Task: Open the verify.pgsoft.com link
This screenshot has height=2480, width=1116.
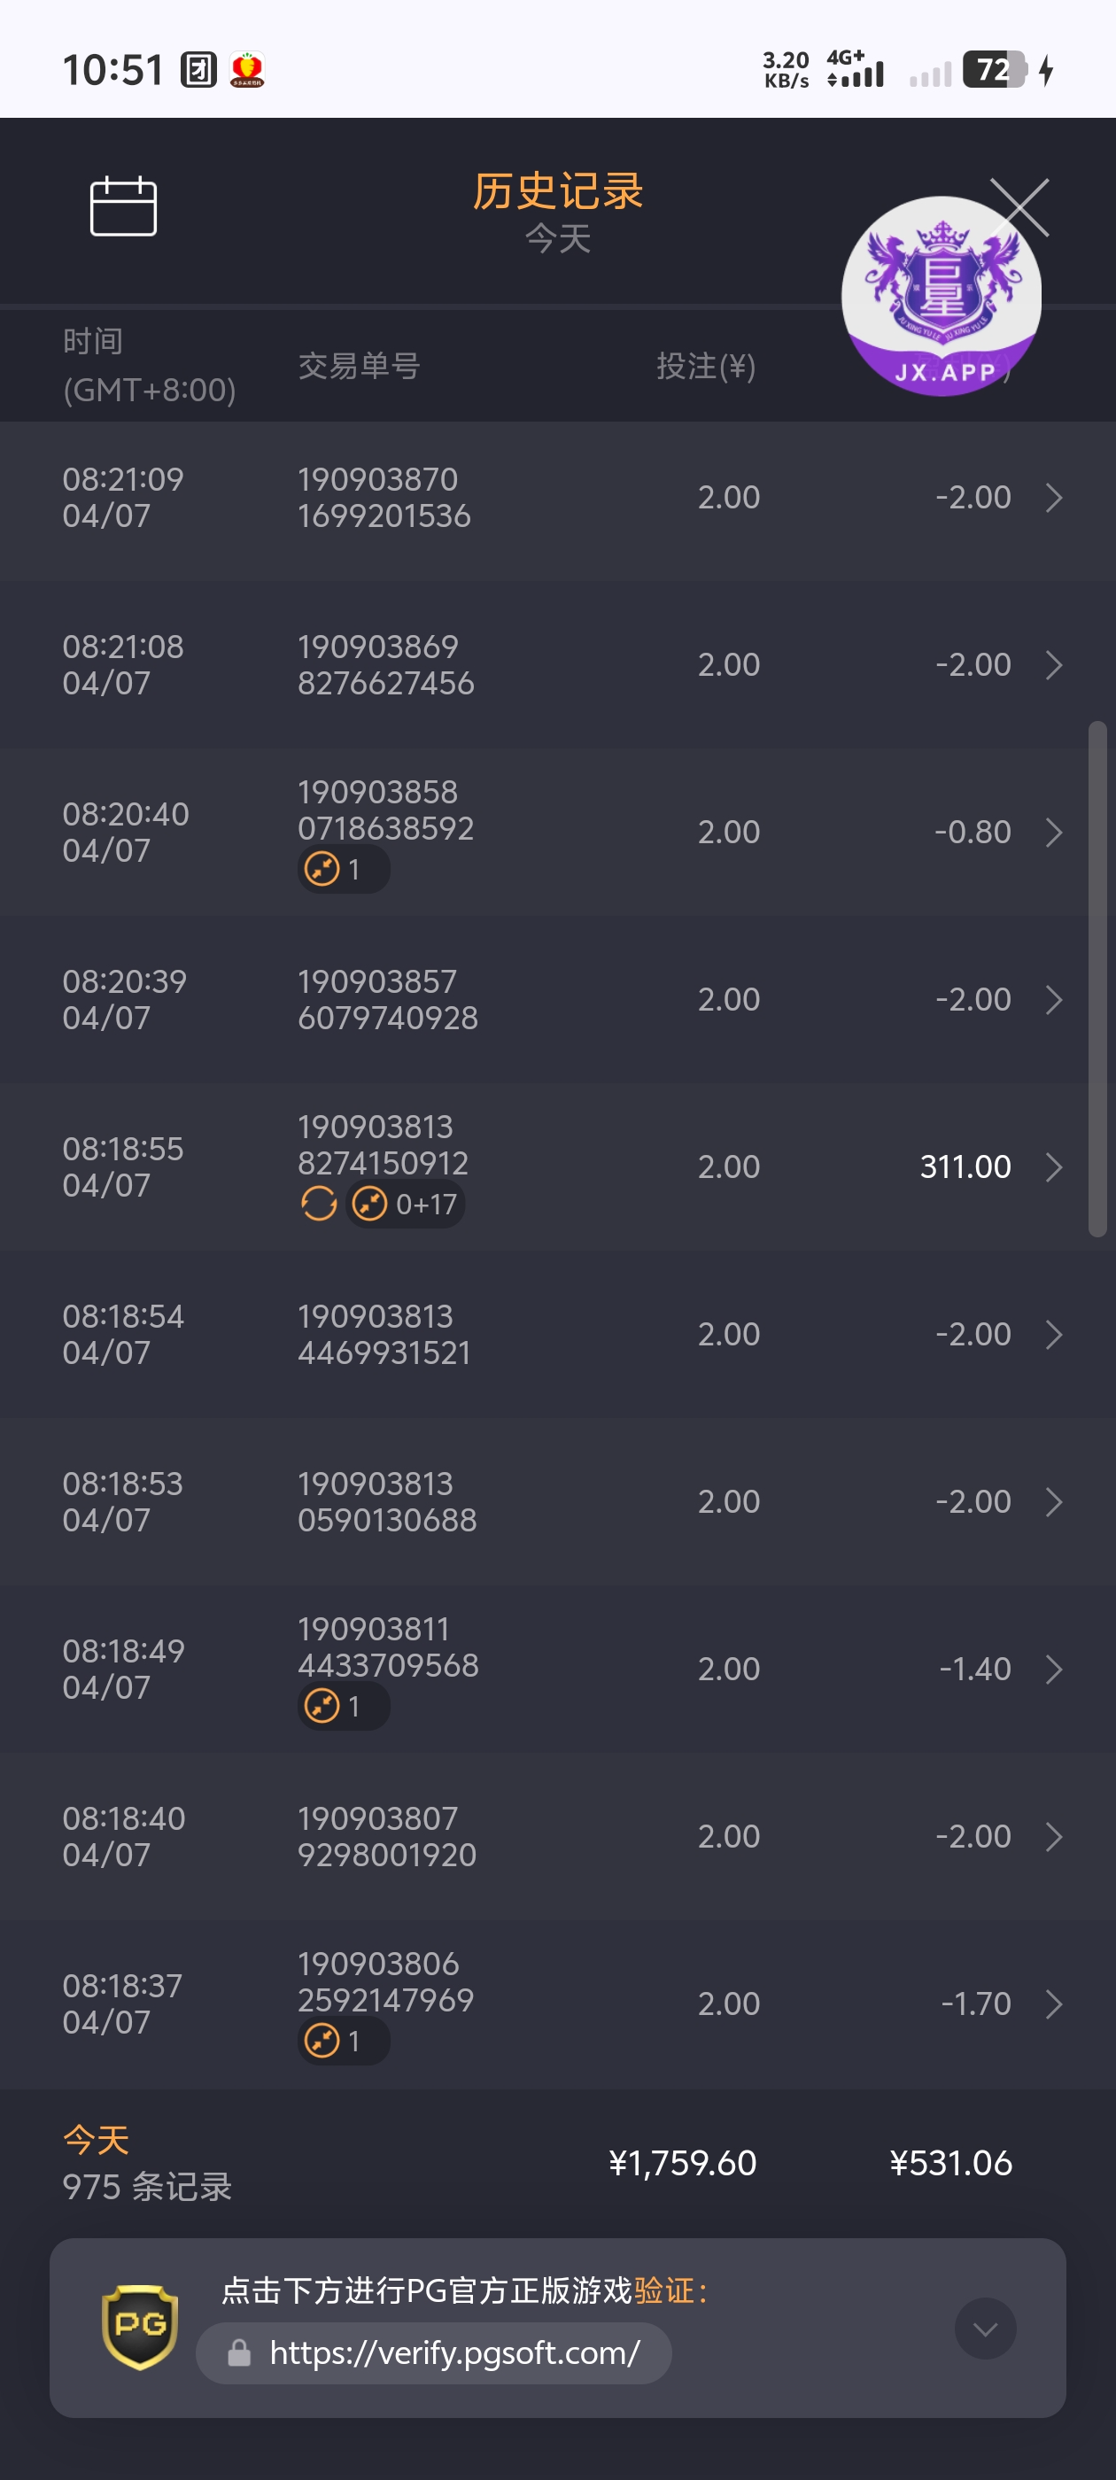Action: coord(453,2353)
